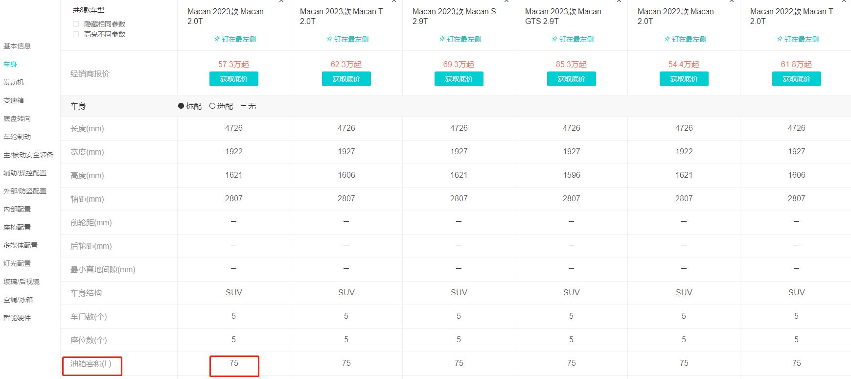Go to the 车身 section in sidebar
The image size is (851, 379).
tap(10, 64)
